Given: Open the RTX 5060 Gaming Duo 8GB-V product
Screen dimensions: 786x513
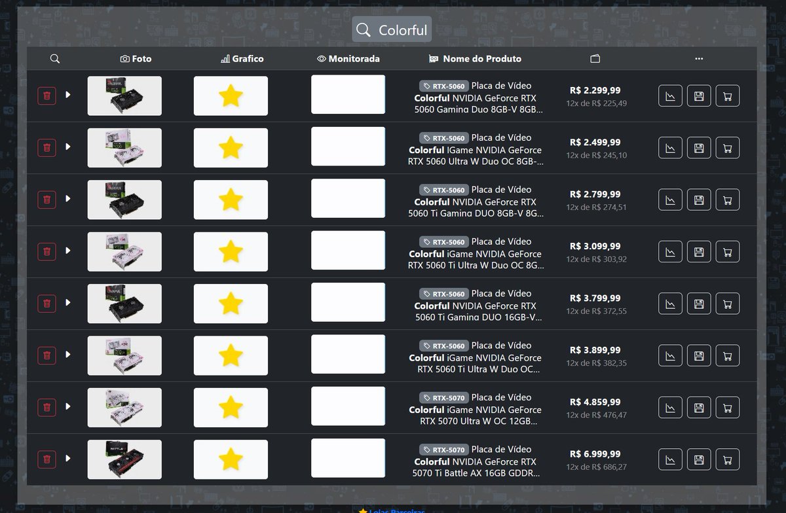Looking at the screenshot, I should coord(479,98).
